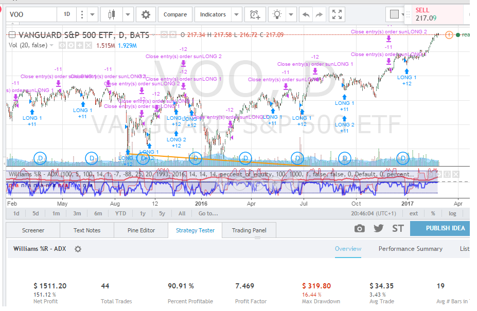Create a new alert with clock icon
Screen dimensions: 477x311
255,14
